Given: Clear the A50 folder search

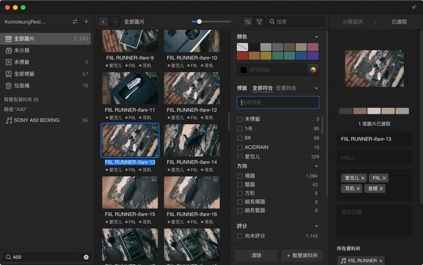Looking at the screenshot, I should pyautogui.click(x=86, y=257).
